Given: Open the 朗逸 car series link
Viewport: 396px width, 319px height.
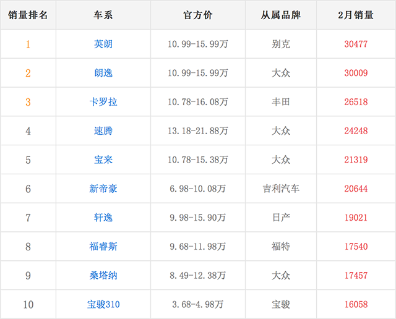Looking at the screenshot, I should [103, 73].
